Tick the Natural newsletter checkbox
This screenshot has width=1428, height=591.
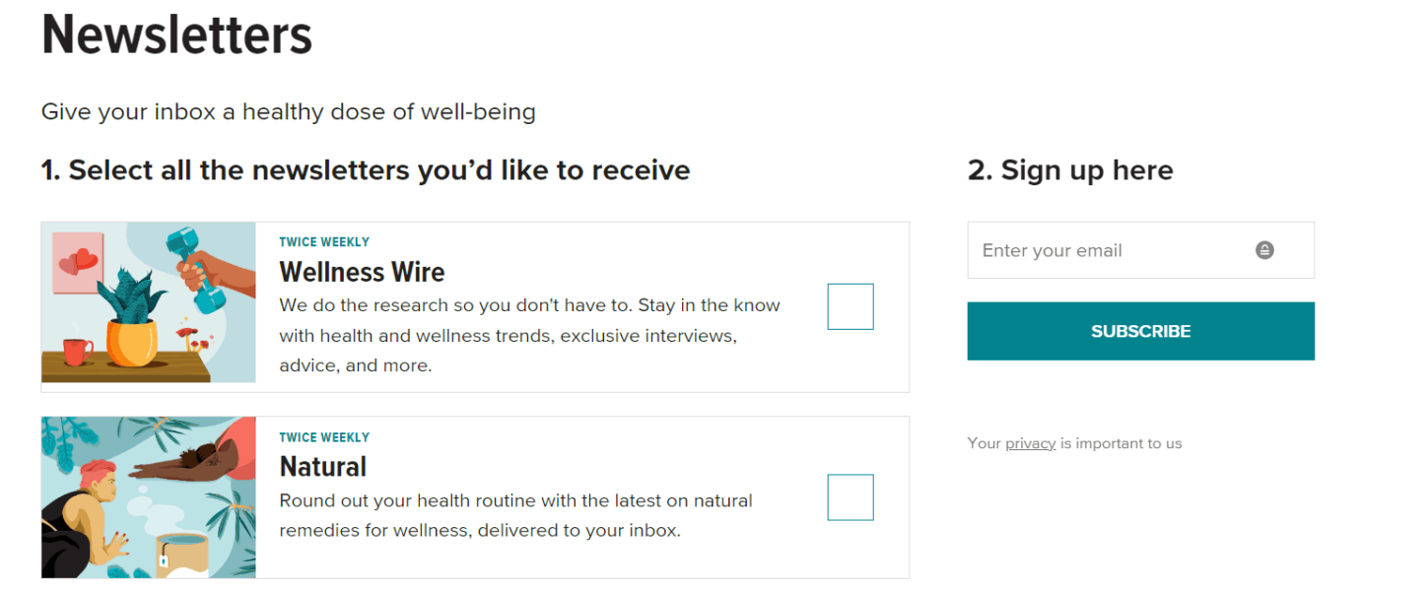click(x=850, y=497)
